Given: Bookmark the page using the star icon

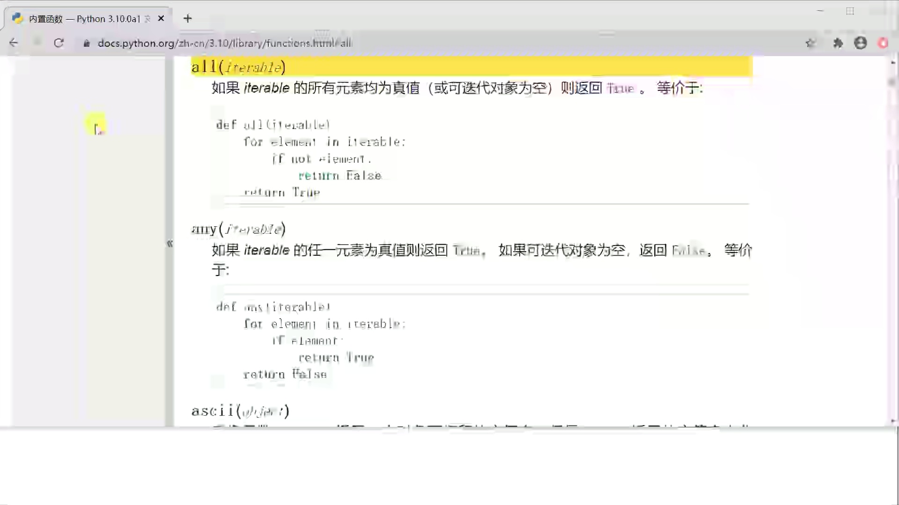Looking at the screenshot, I should pos(811,43).
